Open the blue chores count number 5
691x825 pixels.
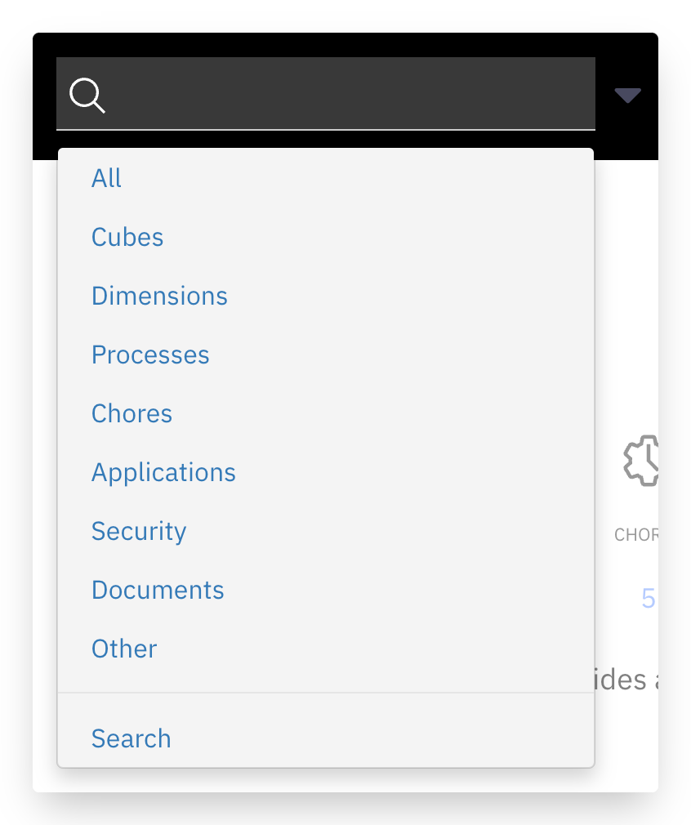(649, 598)
